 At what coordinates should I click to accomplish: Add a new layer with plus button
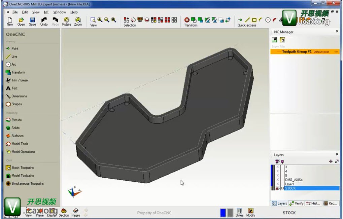(331, 161)
